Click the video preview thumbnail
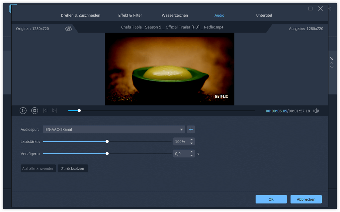Viewport: 340px width, 212px height. click(x=170, y=69)
